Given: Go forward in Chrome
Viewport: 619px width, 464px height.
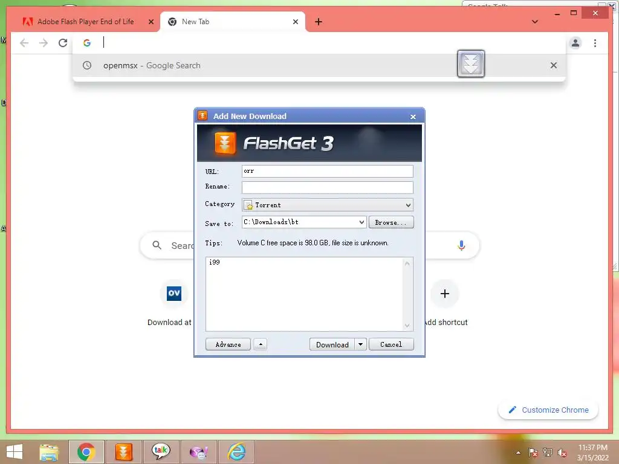Looking at the screenshot, I should point(44,43).
